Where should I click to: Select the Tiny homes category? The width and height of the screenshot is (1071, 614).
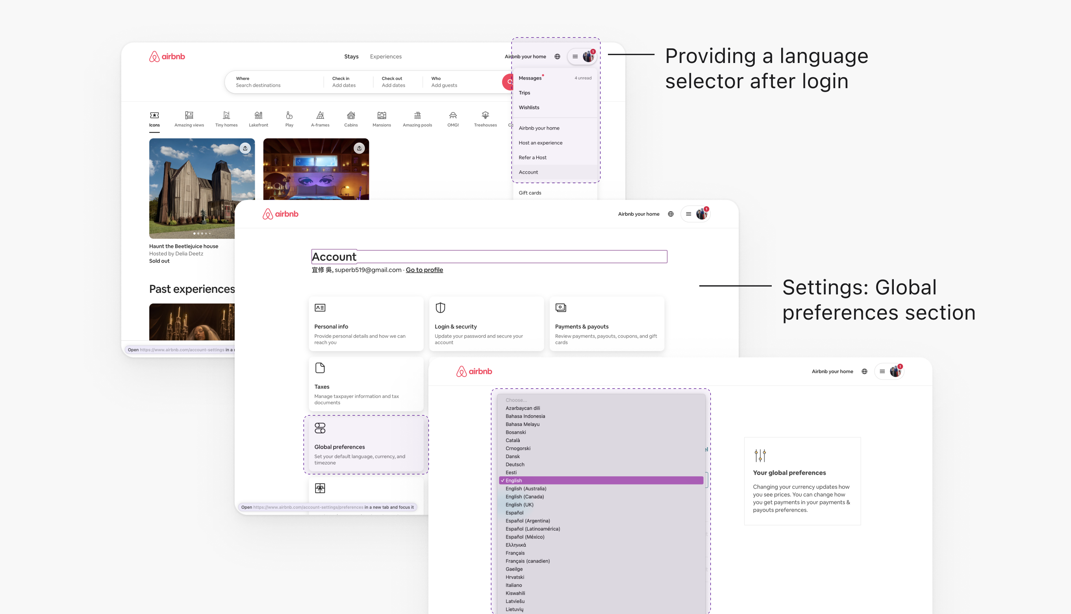pos(226,119)
